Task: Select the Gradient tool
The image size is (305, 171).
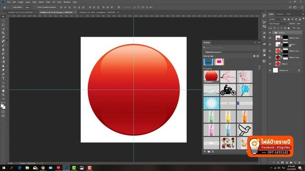Action: (x=3, y=62)
